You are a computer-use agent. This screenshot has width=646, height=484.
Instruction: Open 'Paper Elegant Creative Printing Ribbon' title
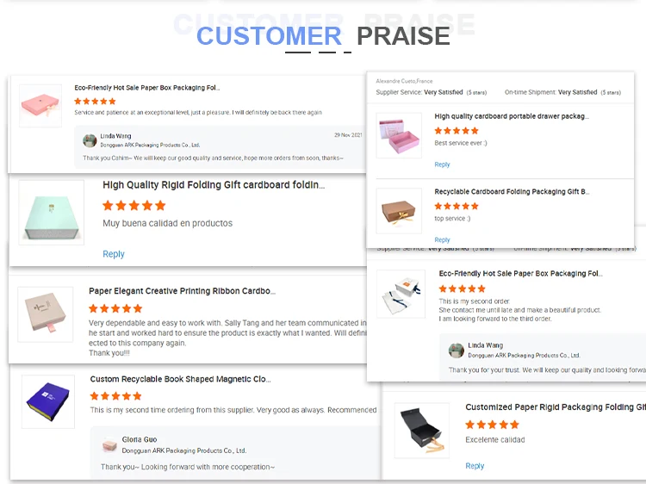(182, 291)
